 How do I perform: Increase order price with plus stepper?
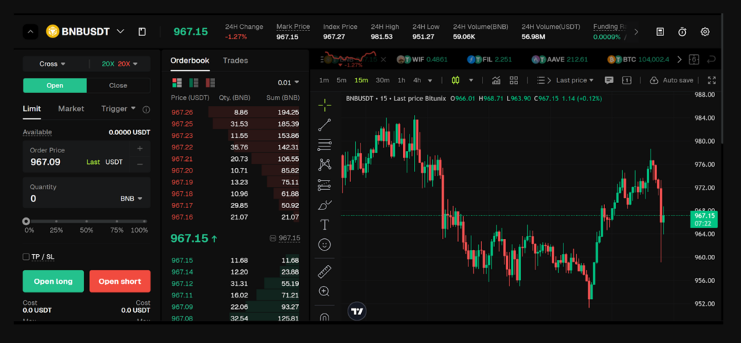140,149
